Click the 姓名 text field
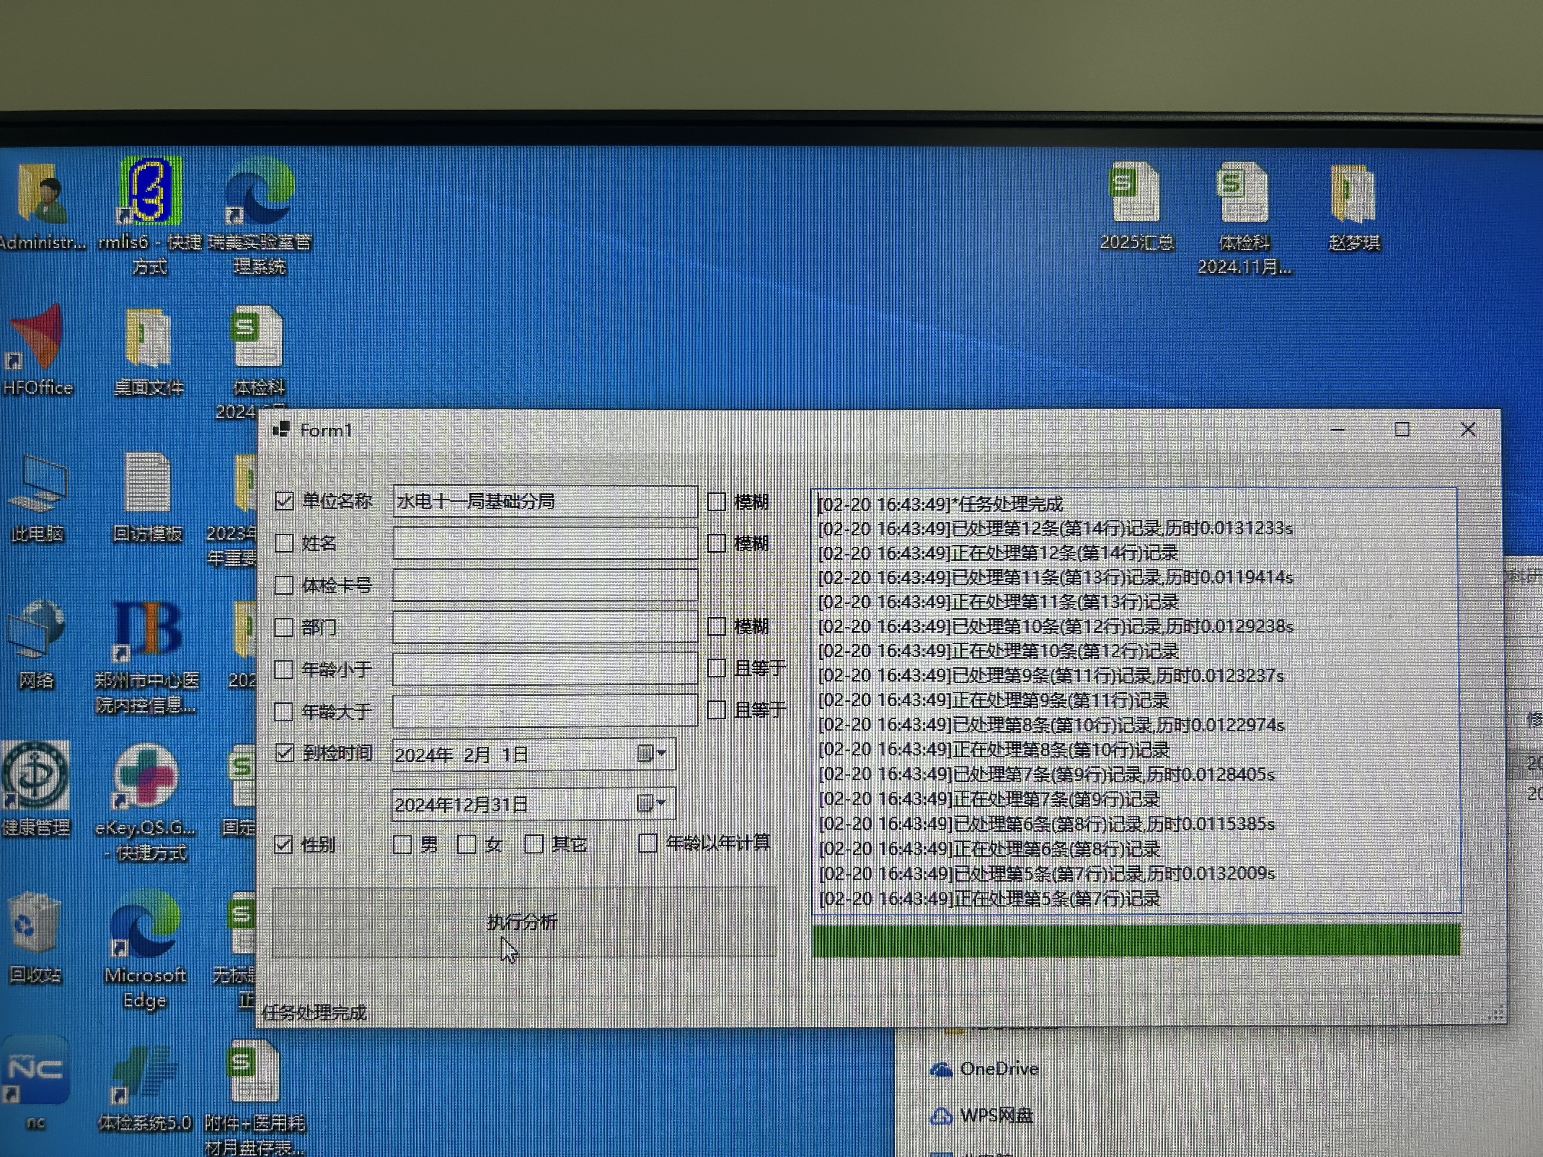This screenshot has width=1543, height=1157. 545,543
